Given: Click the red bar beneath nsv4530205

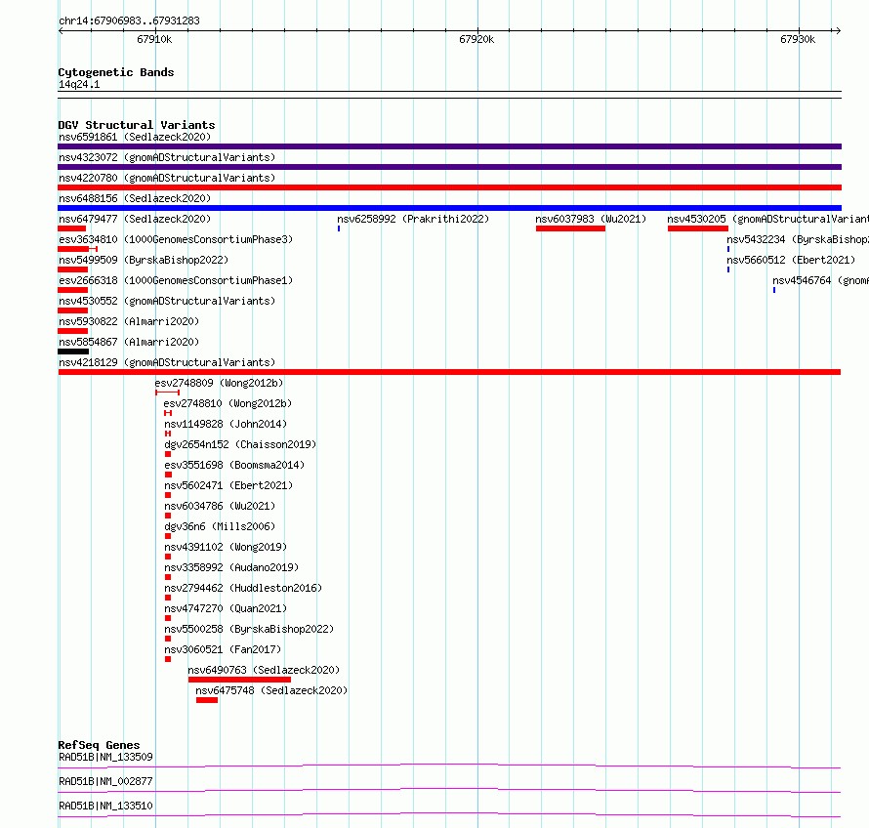Looking at the screenshot, I should point(698,228).
